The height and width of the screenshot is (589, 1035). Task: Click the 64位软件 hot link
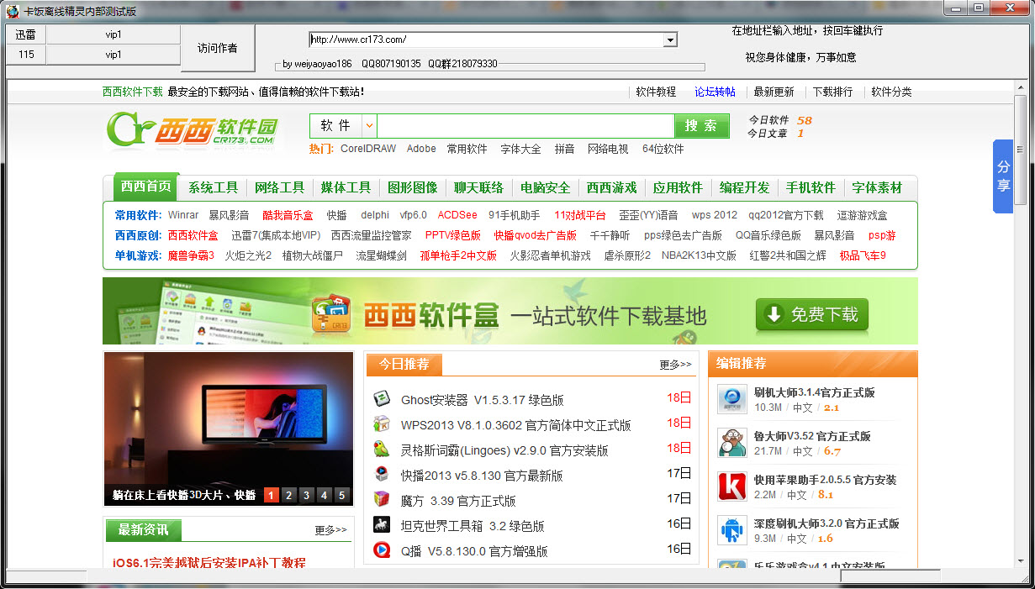click(663, 149)
